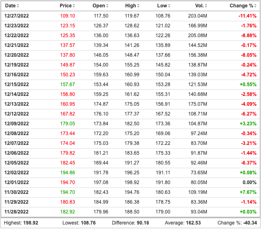Screen dimensions: 261x229
Task: Click the -6.27% change value
Action: [249, 114]
